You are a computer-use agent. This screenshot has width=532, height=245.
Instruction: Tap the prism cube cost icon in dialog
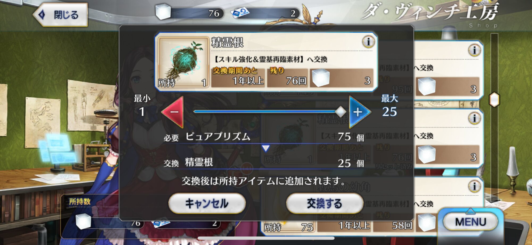tap(321, 78)
